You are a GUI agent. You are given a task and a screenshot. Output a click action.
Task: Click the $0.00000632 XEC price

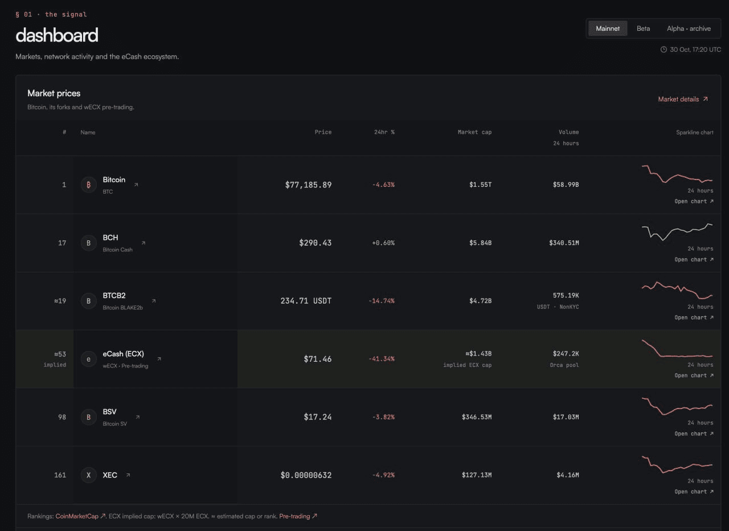(306, 475)
